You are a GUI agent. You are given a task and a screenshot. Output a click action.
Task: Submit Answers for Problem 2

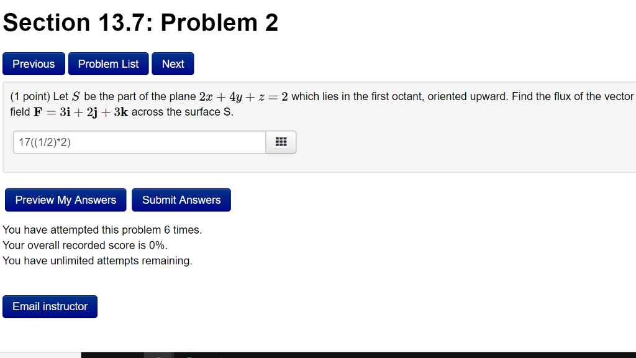[x=181, y=200]
